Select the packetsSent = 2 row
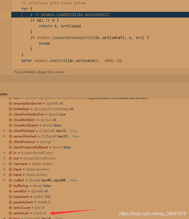Viewport: 189px width, 219px height. click(94, 202)
